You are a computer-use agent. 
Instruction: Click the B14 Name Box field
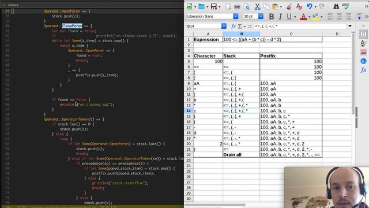204,26
